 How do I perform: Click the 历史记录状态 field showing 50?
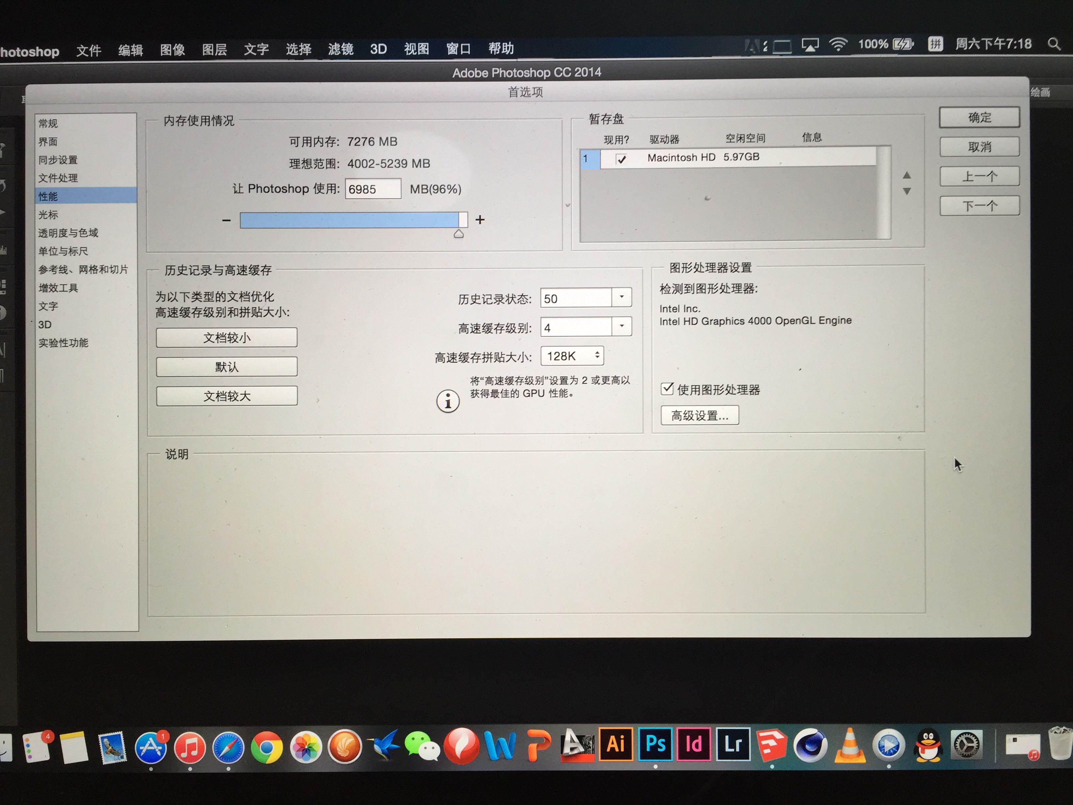[x=576, y=298]
